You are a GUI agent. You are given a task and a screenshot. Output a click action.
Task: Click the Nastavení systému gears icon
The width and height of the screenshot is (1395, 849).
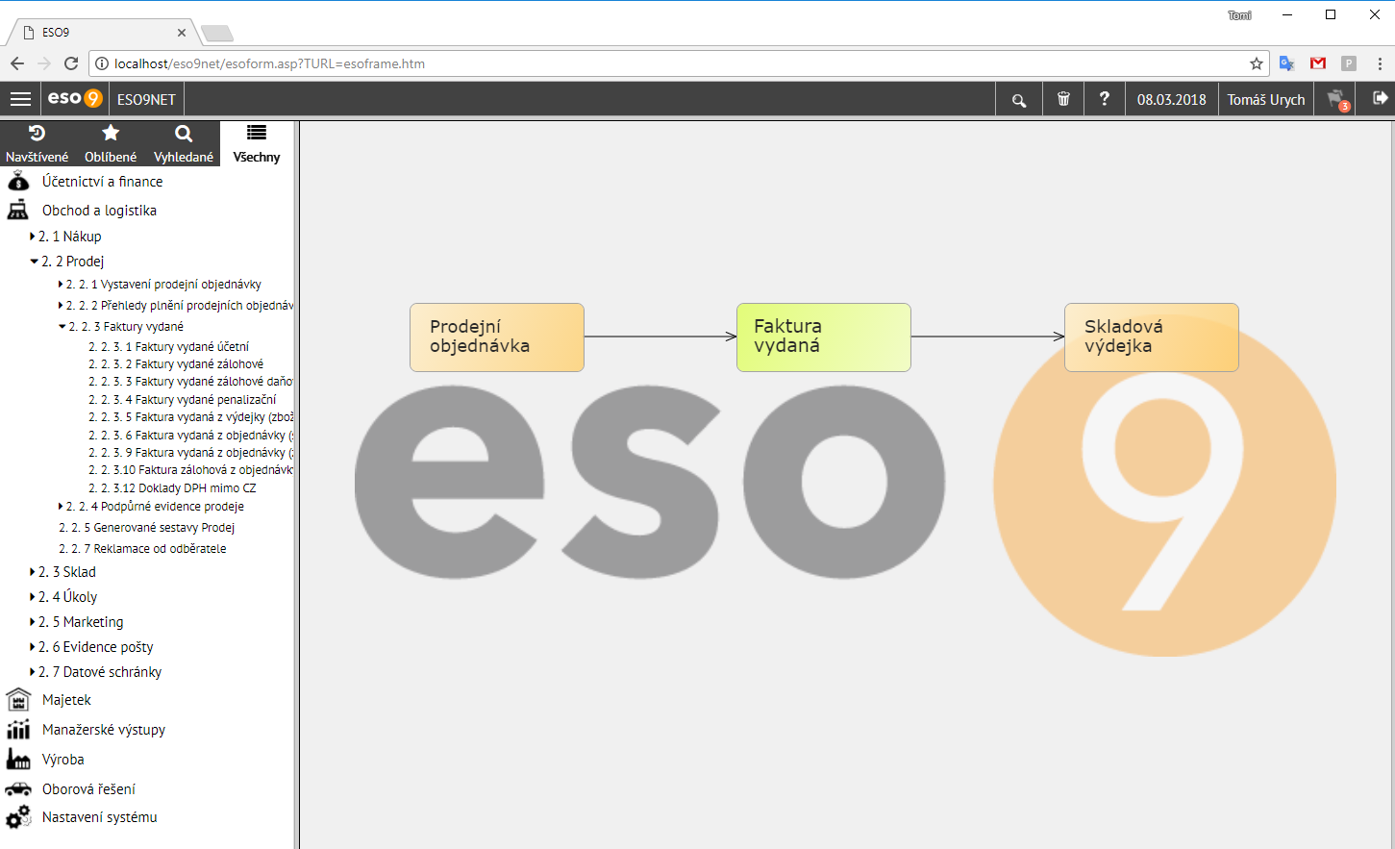click(x=18, y=817)
